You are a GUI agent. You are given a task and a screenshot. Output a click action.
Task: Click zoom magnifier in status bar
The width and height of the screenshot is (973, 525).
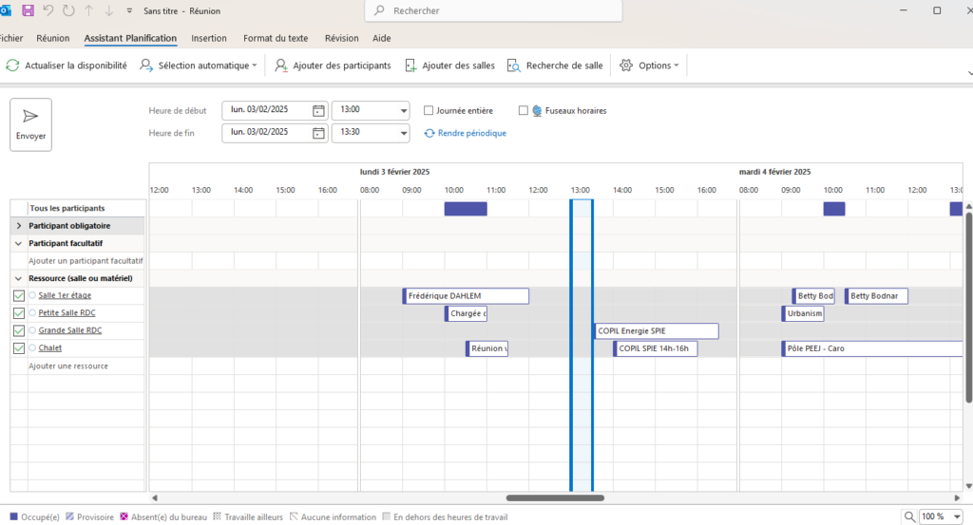pyautogui.click(x=910, y=516)
